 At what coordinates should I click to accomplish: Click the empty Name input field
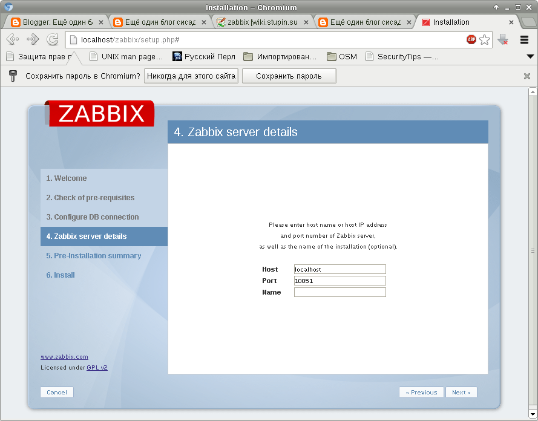340,292
